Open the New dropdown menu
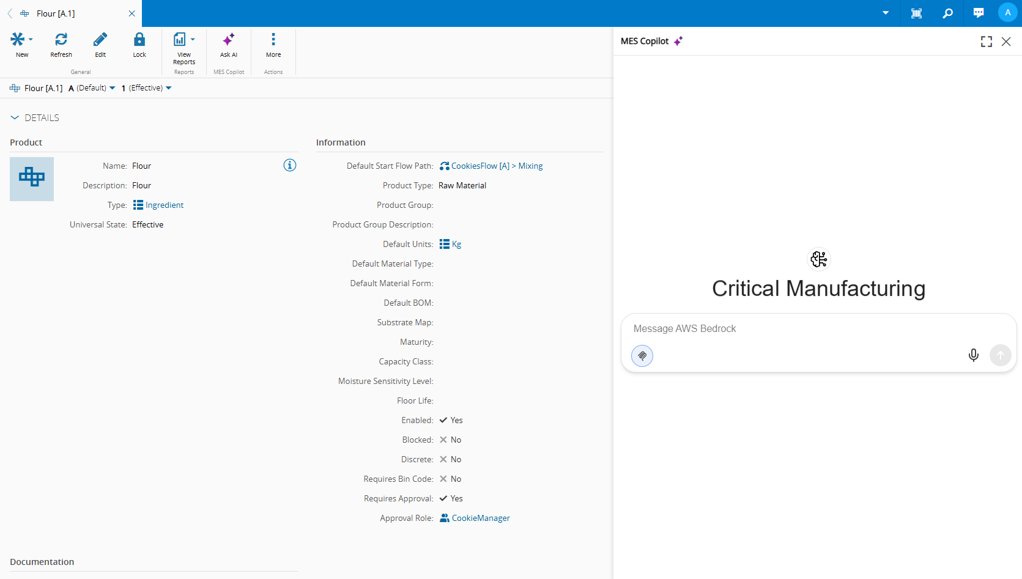The image size is (1022, 579). pos(30,40)
